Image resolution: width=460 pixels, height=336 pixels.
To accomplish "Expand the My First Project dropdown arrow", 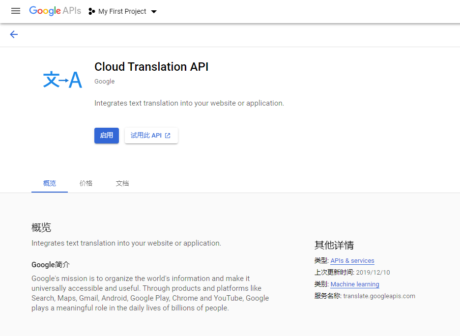I will click(154, 12).
